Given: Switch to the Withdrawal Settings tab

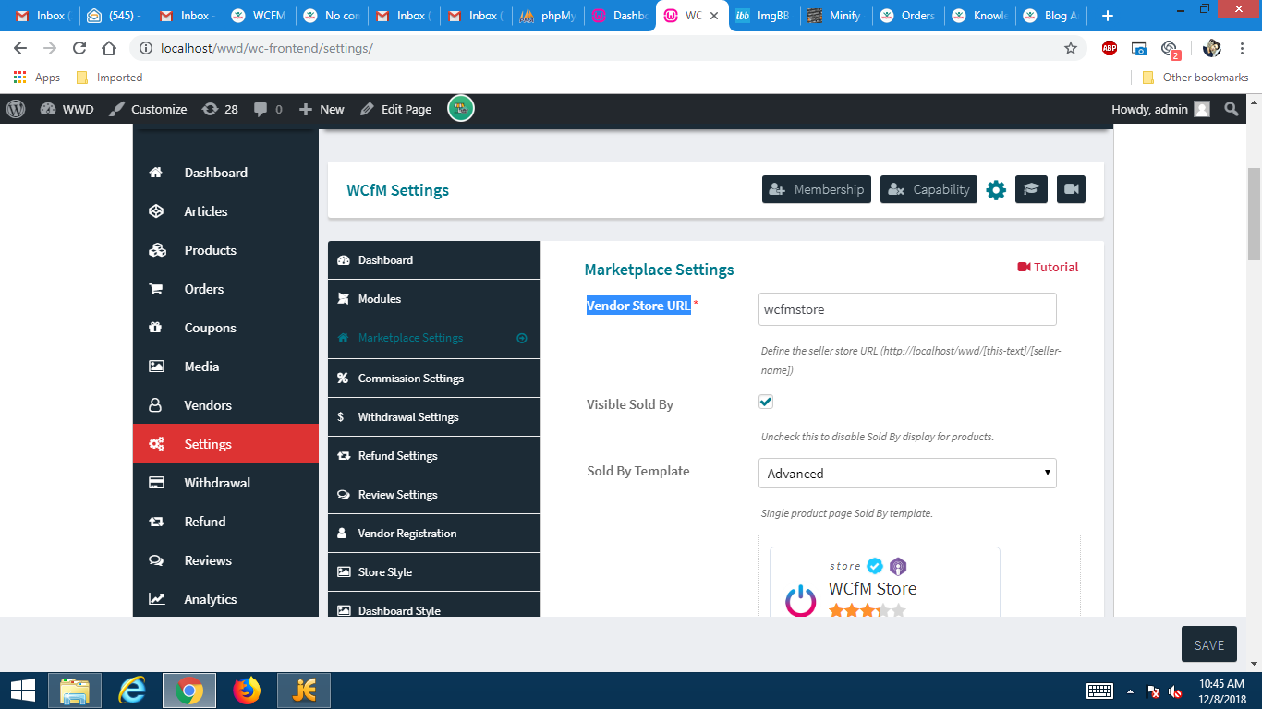Looking at the screenshot, I should 434,417.
